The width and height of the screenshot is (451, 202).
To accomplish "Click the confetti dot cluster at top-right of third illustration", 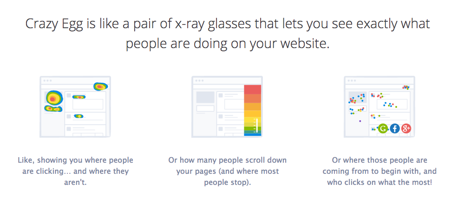I will pyautogui.click(x=406, y=86).
